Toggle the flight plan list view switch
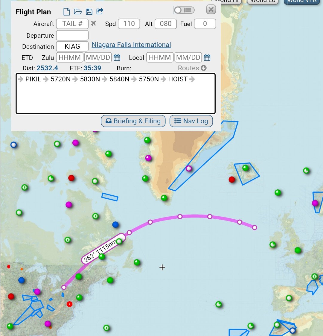This screenshot has height=336, width=323. pyautogui.click(x=184, y=10)
